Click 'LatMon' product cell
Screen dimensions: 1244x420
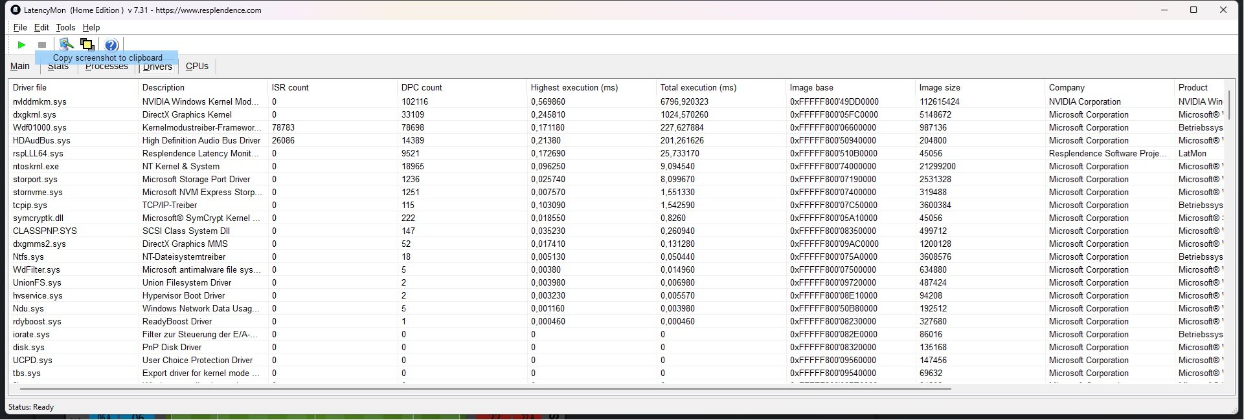pos(1192,153)
